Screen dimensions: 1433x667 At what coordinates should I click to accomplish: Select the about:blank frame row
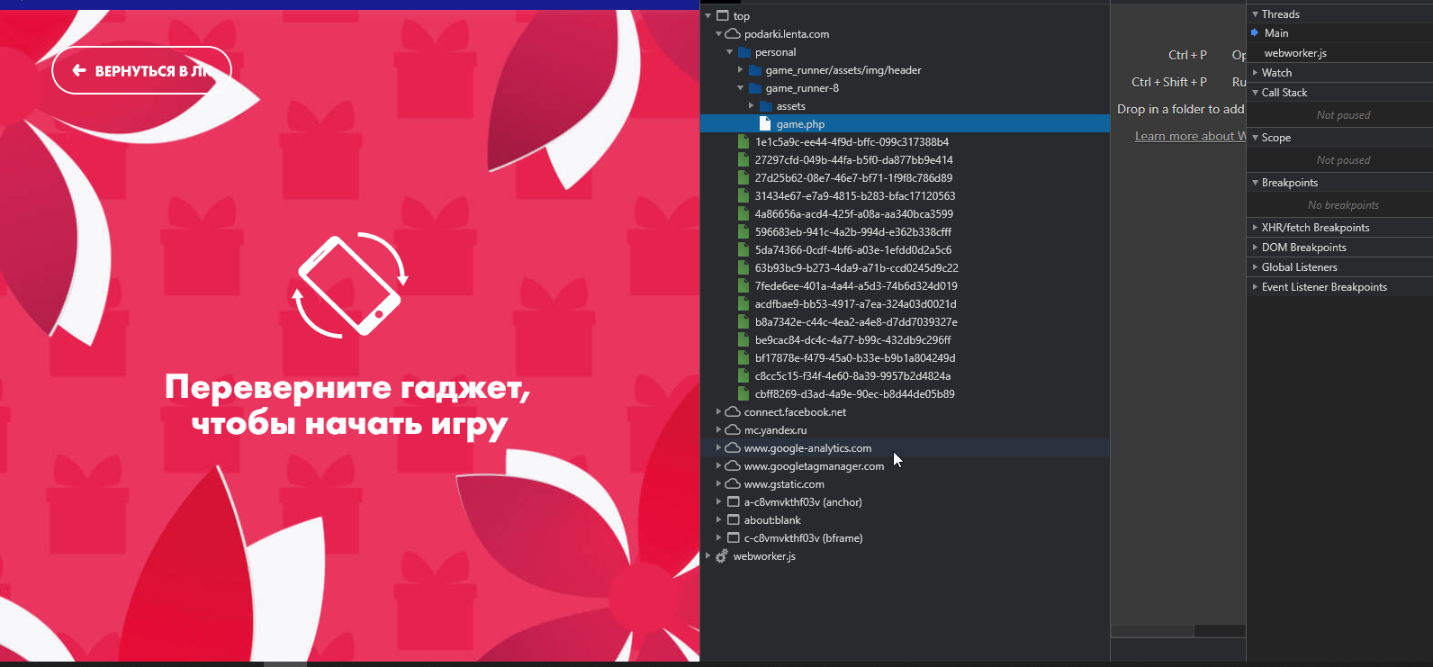pyautogui.click(x=905, y=520)
